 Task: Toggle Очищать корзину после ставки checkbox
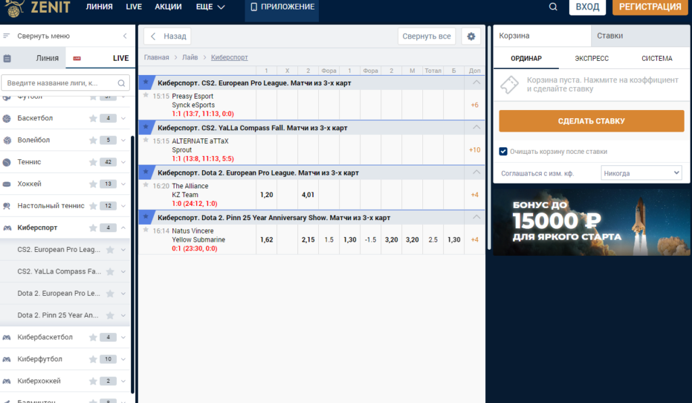[503, 151]
